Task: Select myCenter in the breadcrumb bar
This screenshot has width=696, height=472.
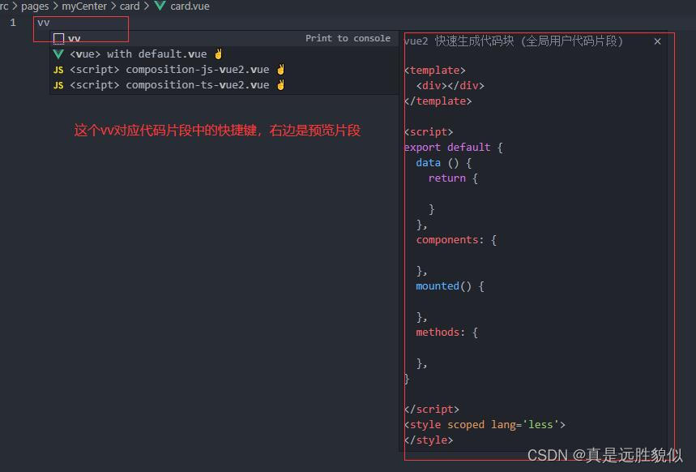Action: (x=84, y=6)
